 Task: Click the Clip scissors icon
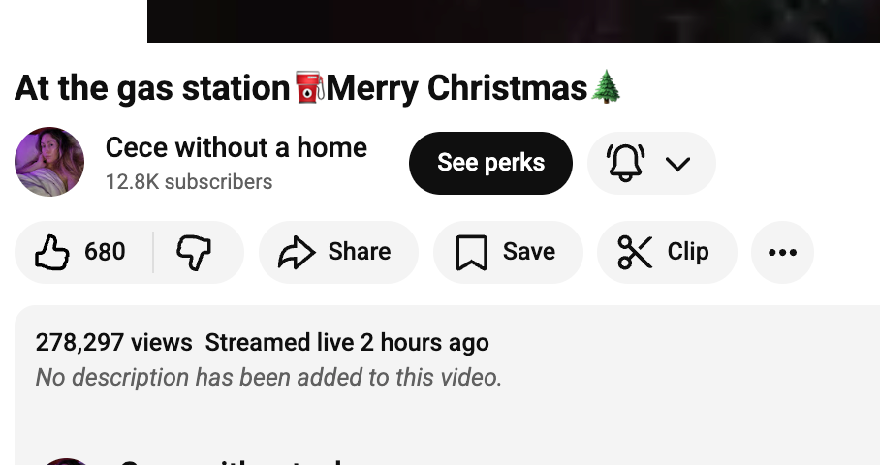[635, 253]
